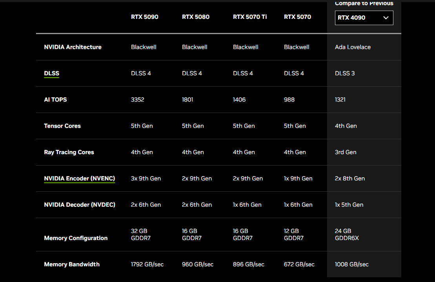435x282 pixels.
Task: Click the NVIDIA Architecture row label
Action: pyautogui.click(x=73, y=47)
